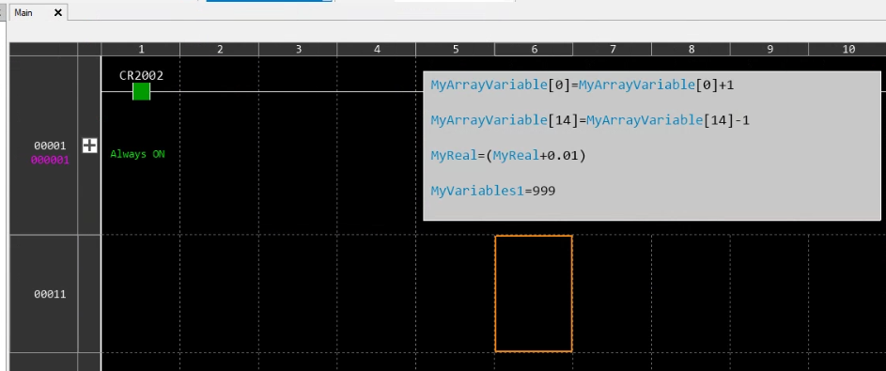
Task: Click the MyVariables1=999 script line
Action: (x=492, y=191)
